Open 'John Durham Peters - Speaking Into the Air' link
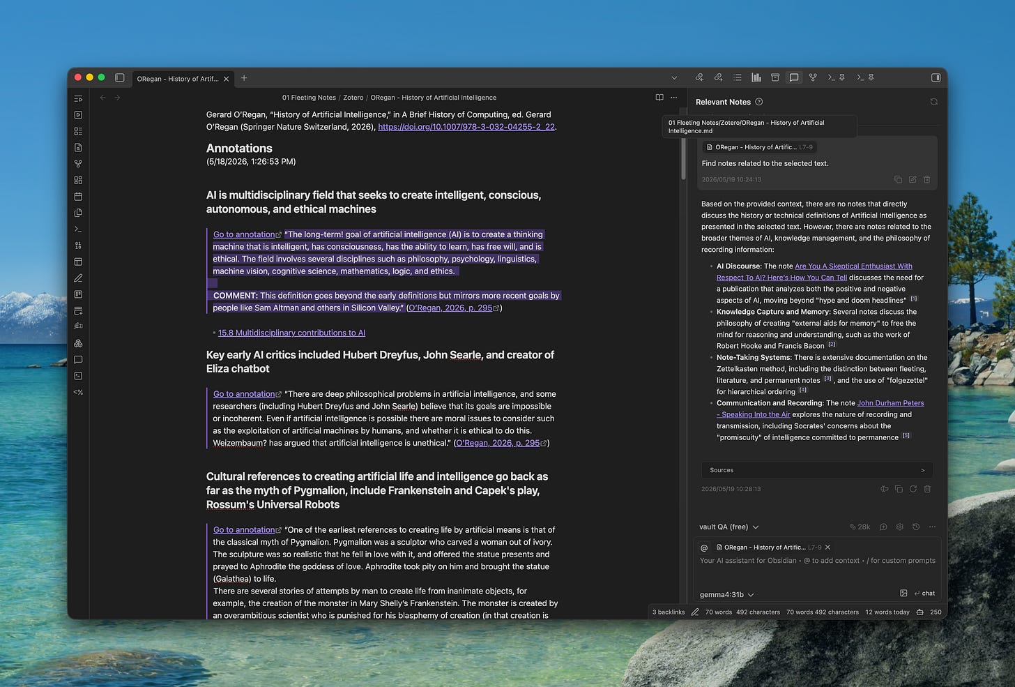Screen dimensions: 1015x687 [x=821, y=409]
